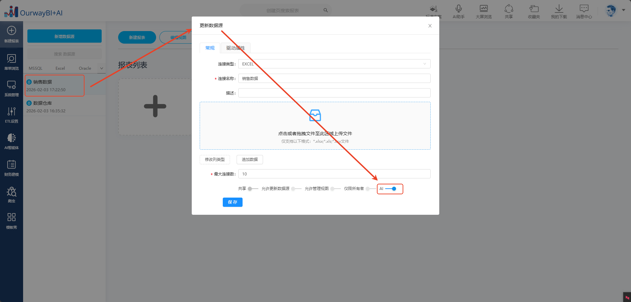Toggle the 允许更新数据源 switch
Screen dimensions: 631x302
point(296,189)
